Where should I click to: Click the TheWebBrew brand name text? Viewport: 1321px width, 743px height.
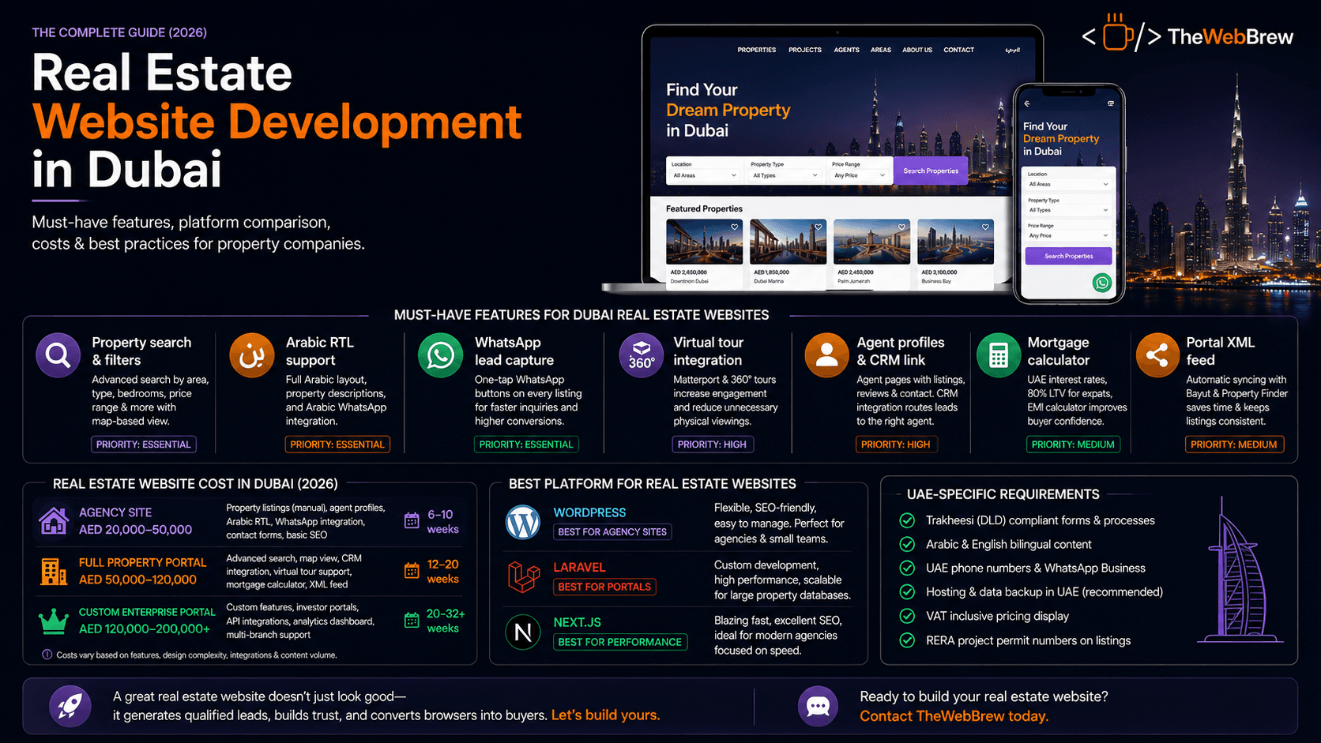(1230, 37)
